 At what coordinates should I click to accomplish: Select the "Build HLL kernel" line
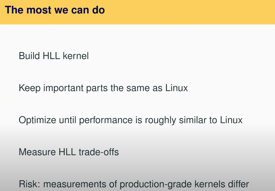click(x=54, y=56)
